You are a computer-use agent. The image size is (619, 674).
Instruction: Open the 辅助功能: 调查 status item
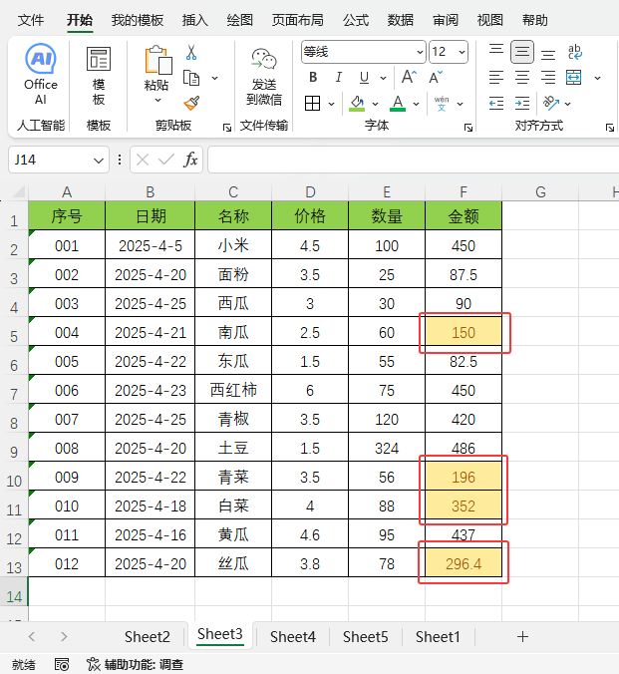coord(135,665)
